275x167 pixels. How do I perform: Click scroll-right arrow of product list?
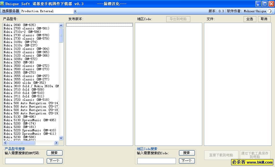coord(56,143)
